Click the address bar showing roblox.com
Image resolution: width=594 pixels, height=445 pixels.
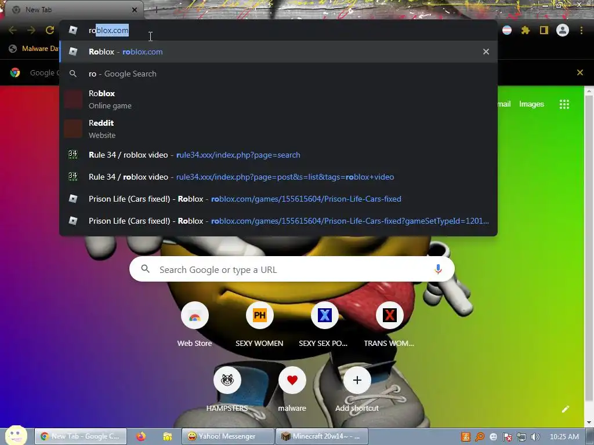tap(278, 30)
